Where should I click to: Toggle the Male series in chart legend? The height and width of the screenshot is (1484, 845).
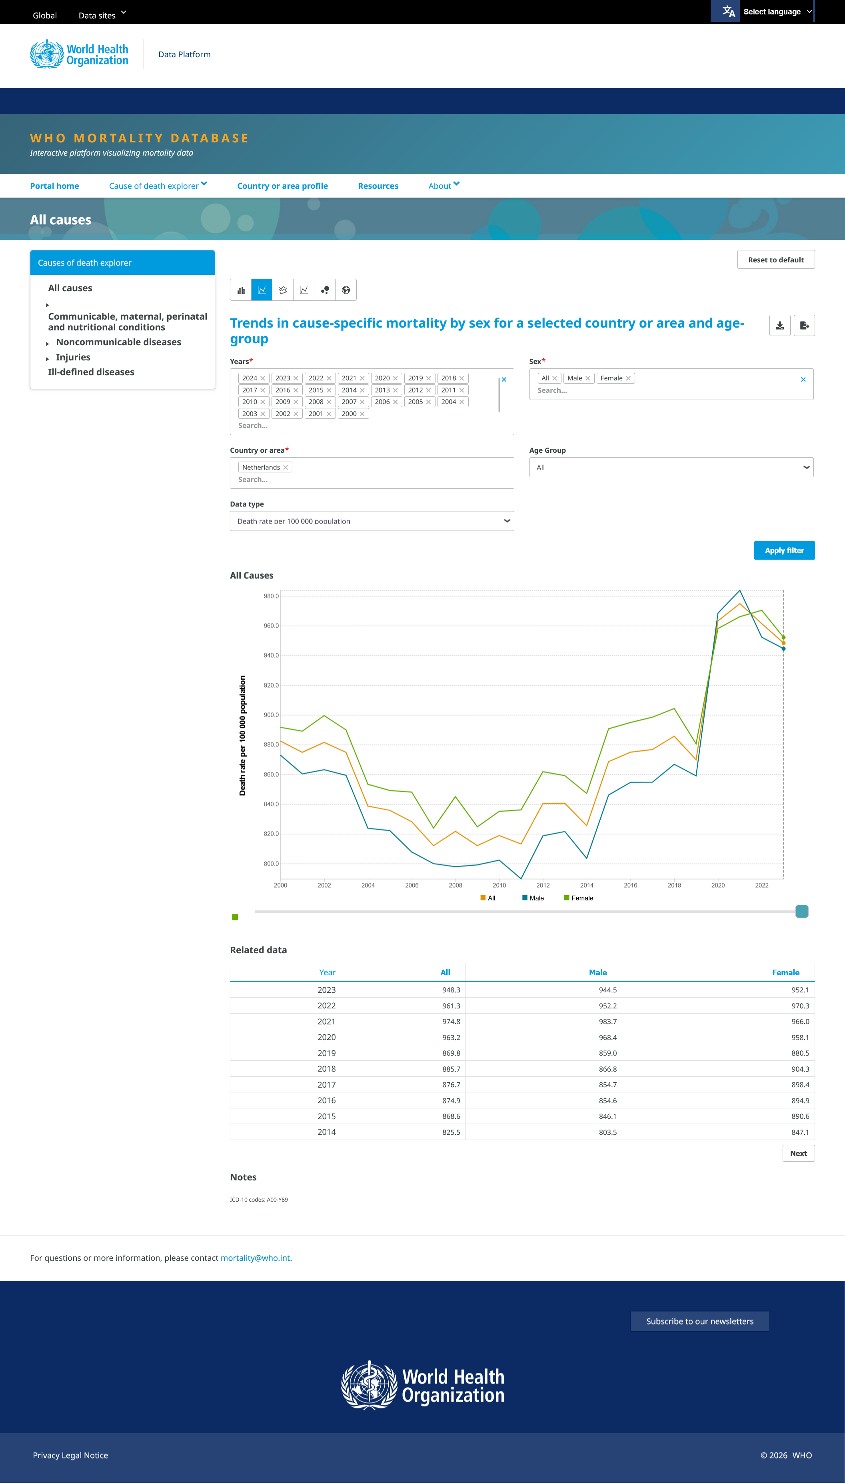(x=533, y=898)
